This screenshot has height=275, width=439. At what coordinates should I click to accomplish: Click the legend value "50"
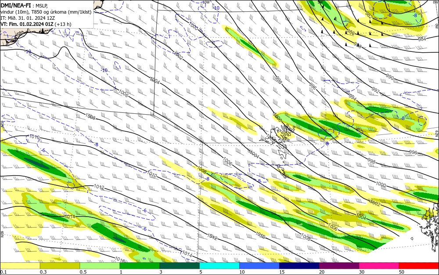point(402,272)
